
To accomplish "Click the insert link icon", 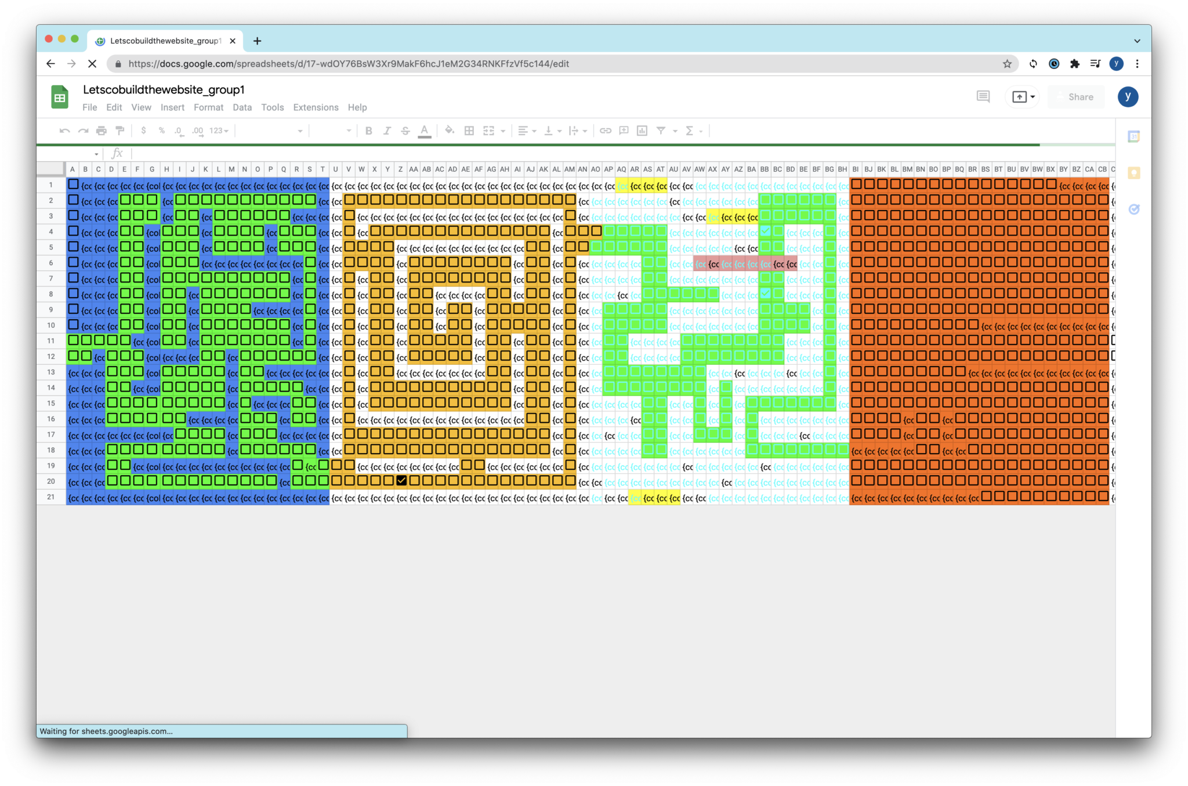I will 606,131.
